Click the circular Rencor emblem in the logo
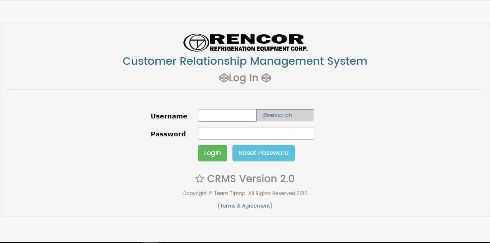The height and width of the screenshot is (243, 490). click(196, 43)
